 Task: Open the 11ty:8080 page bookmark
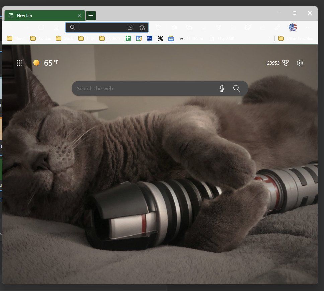tap(222, 38)
